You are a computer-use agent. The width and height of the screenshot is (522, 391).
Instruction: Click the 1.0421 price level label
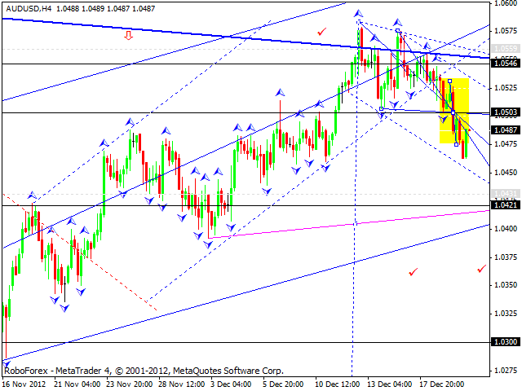(506, 205)
